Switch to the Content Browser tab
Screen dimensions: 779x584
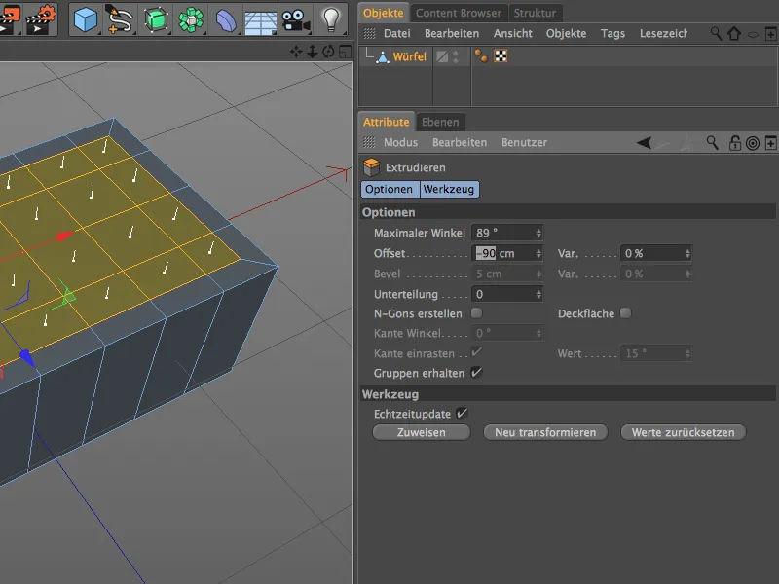coord(459,13)
